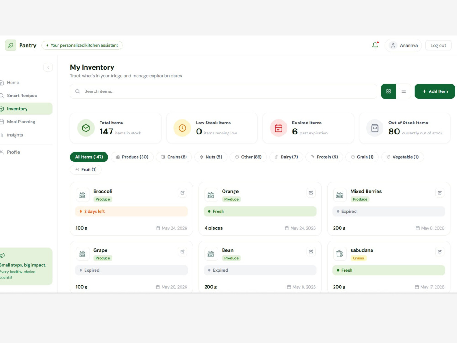Screen dimensions: 457x343
Task: Filter by Grain (1)
Action: click(x=362, y=157)
